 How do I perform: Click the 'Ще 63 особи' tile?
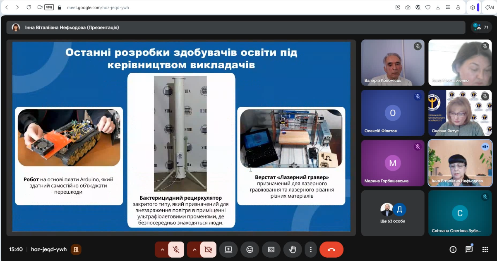coord(393,213)
